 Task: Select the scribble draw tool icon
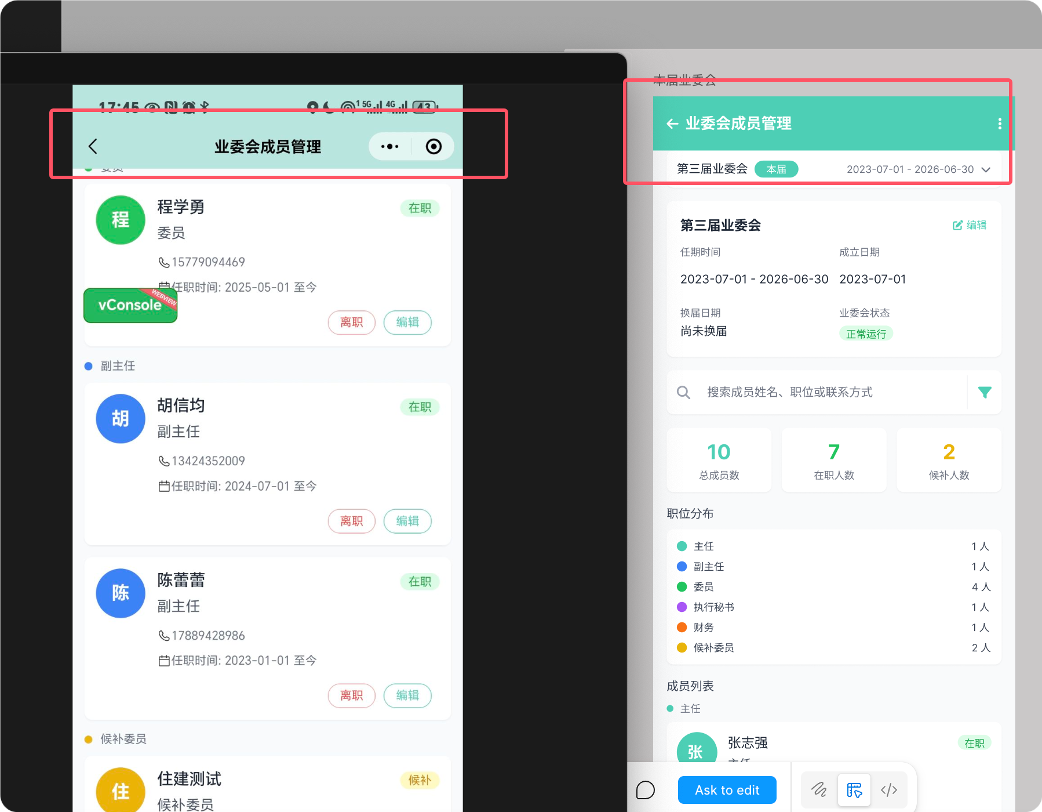(819, 790)
